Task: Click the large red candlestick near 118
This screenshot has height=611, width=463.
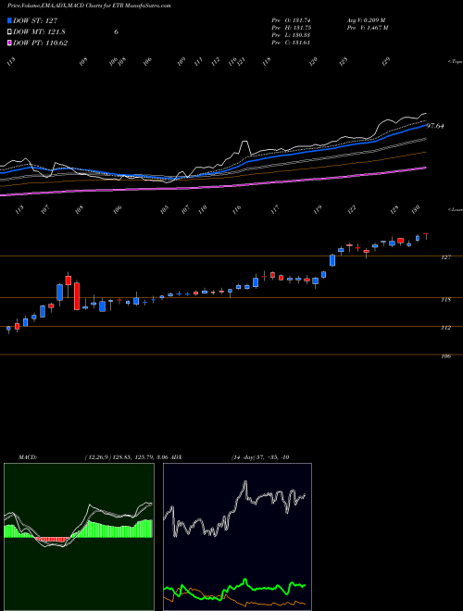Action: click(77, 296)
